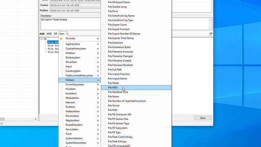This screenshot has height=147, width=261.
Task: Choose File Export Count
Action: pos(136,25)
